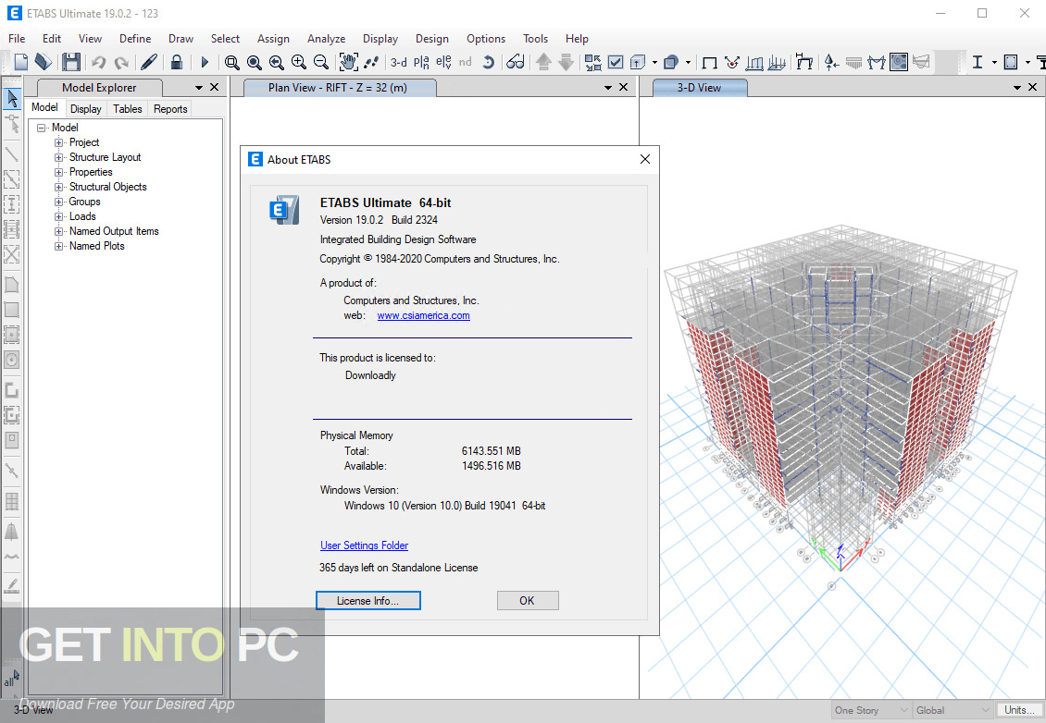Select the Reshape Object tool in the left toolbar
Screen dimensions: 1046x723
(x=12, y=124)
